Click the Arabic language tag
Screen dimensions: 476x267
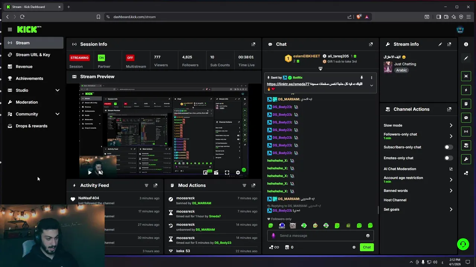[401, 70]
